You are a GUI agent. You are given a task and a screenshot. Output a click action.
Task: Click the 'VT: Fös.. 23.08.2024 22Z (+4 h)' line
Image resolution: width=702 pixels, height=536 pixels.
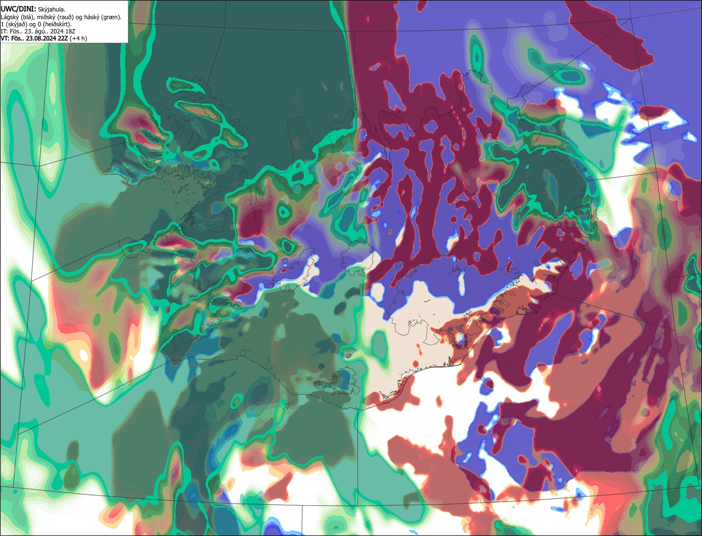coord(44,38)
